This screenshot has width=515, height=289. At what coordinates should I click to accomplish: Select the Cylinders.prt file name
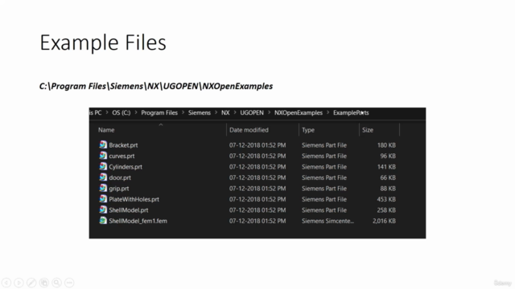click(126, 167)
